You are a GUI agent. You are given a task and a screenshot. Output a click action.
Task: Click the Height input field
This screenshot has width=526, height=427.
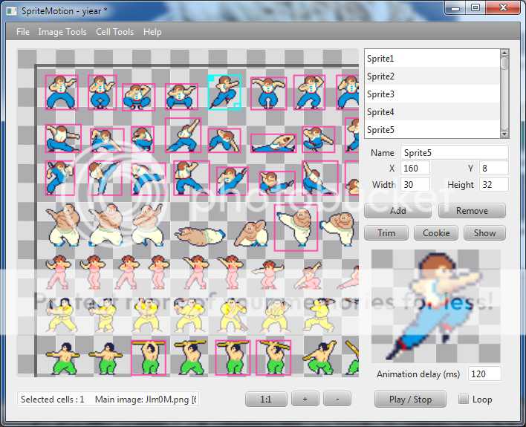[493, 184]
